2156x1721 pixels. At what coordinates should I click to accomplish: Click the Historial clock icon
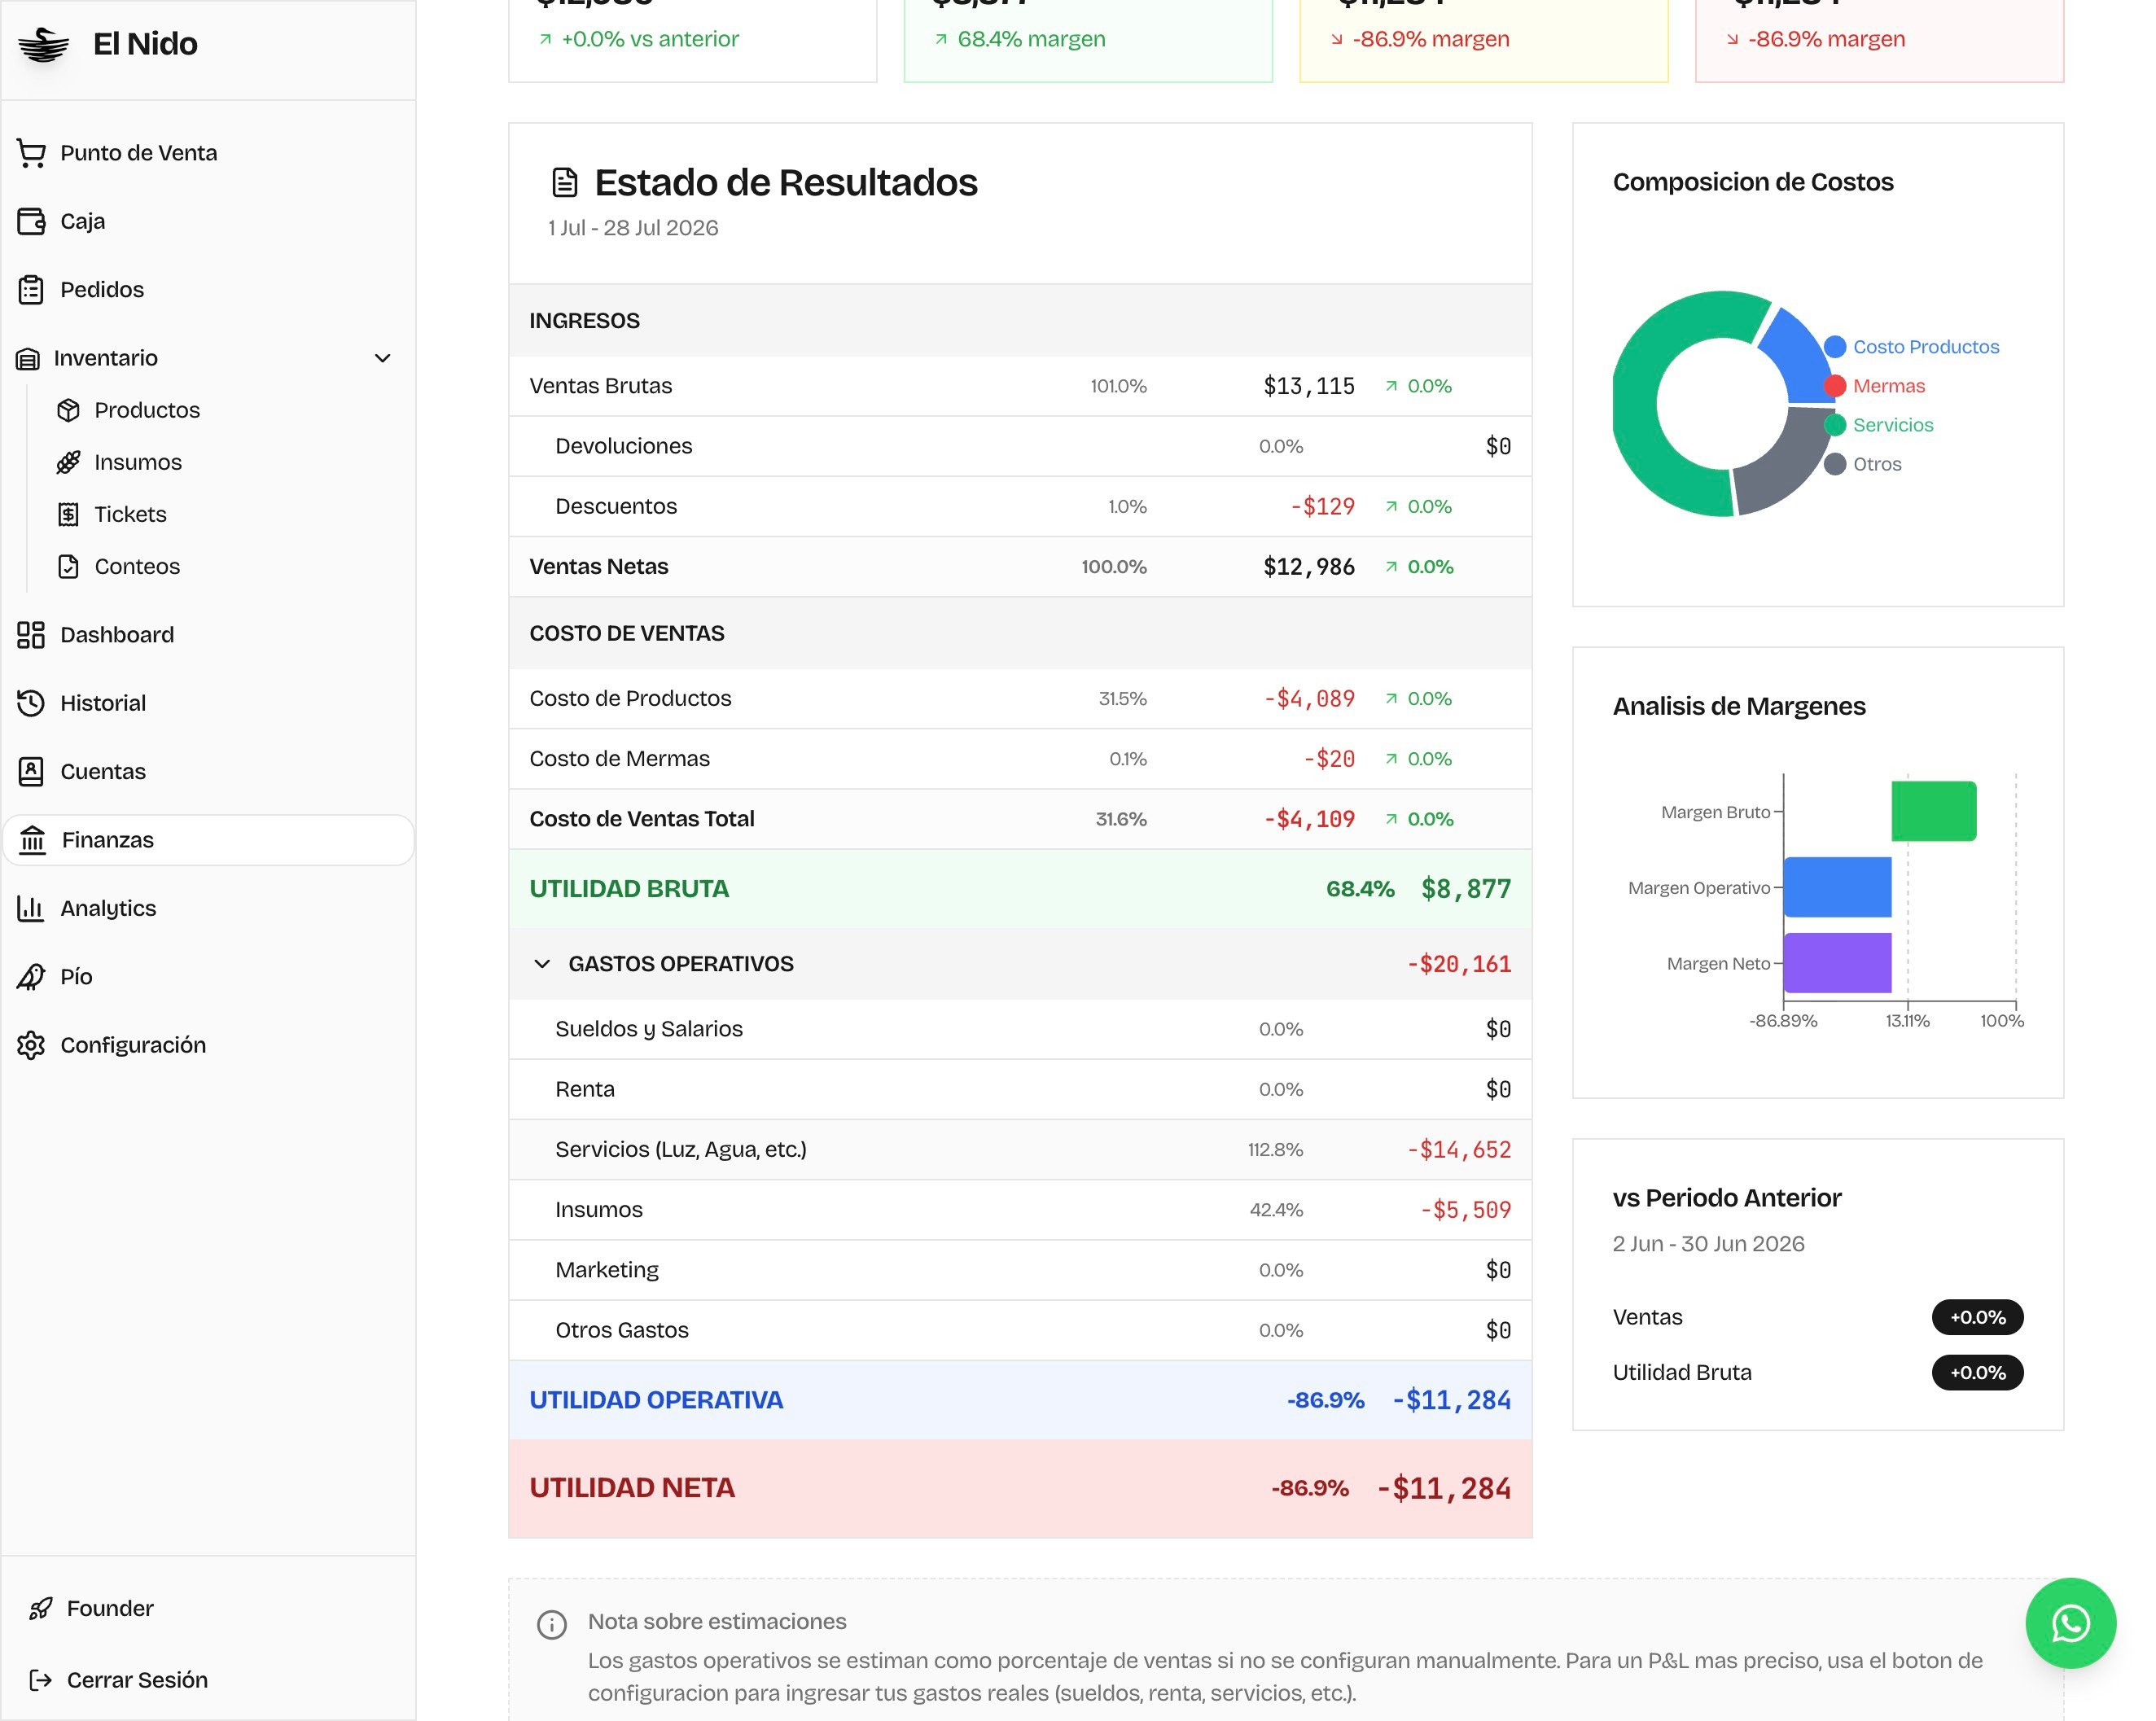31,703
